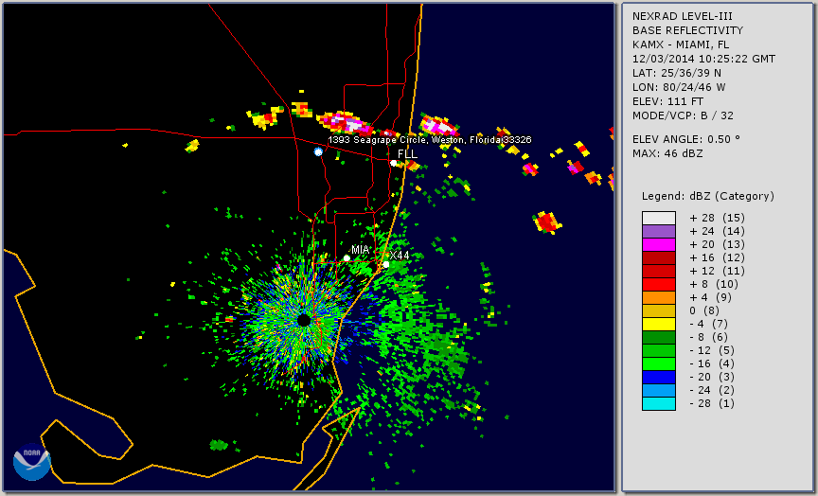Click the 'Legend: dBZ (Category)' heading

(708, 197)
